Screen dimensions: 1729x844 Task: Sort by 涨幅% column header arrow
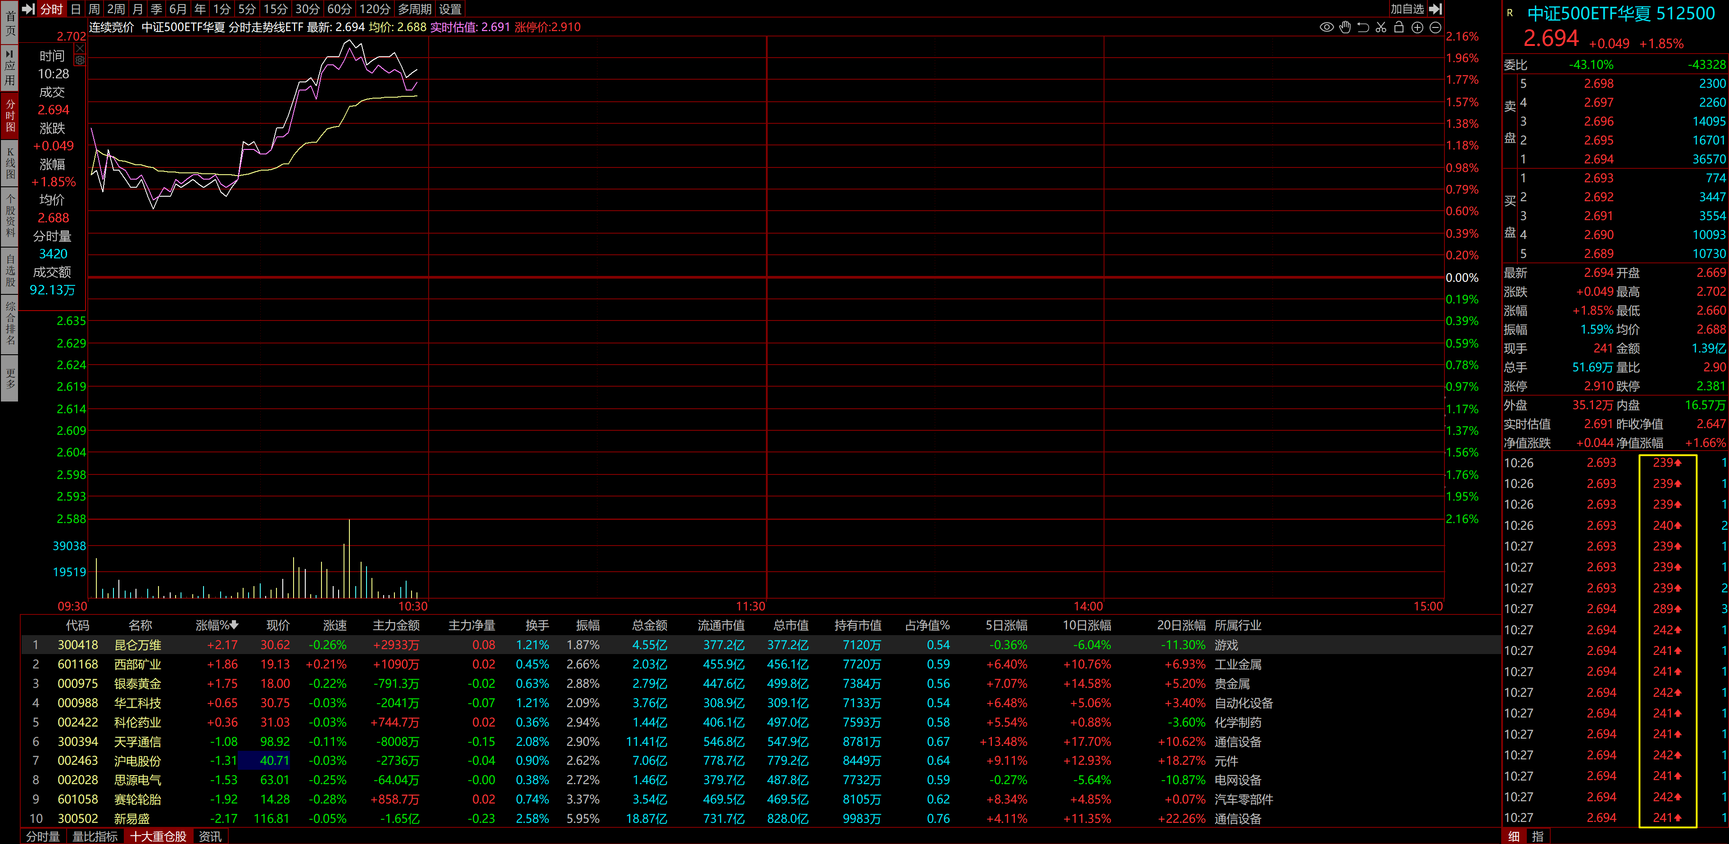click(x=234, y=625)
